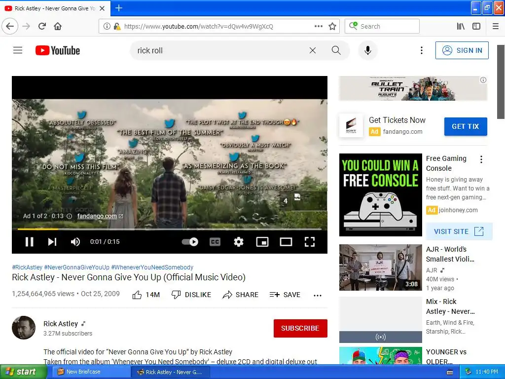
Task: Click the DISLIKE thumbs down button
Action: click(191, 295)
